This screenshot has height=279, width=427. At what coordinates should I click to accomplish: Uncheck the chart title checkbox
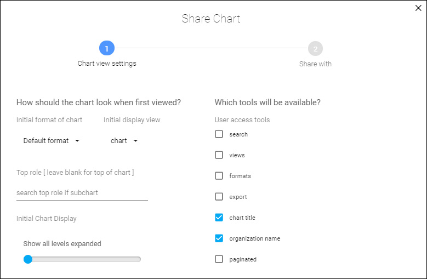pos(219,218)
